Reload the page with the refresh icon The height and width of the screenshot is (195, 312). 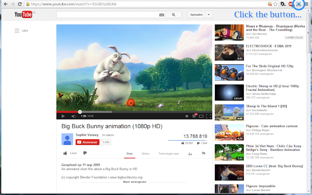coord(20,4)
